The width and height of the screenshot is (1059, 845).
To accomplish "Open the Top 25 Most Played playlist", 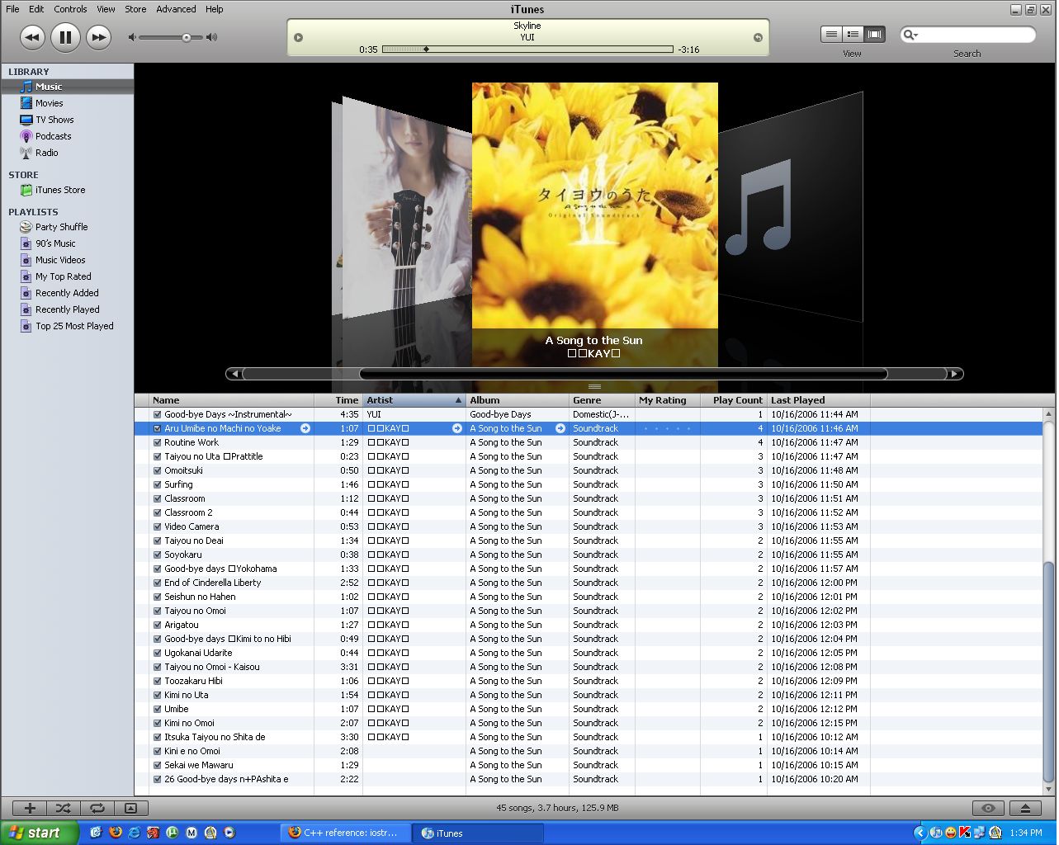I will tap(74, 326).
